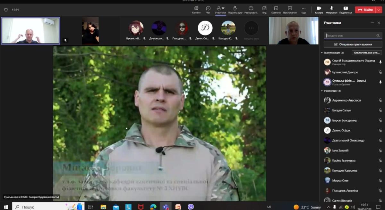Image resolution: width=385 pixels, height=210 pixels.
Task: Open the Чат conversation panel
Action: 208,10
